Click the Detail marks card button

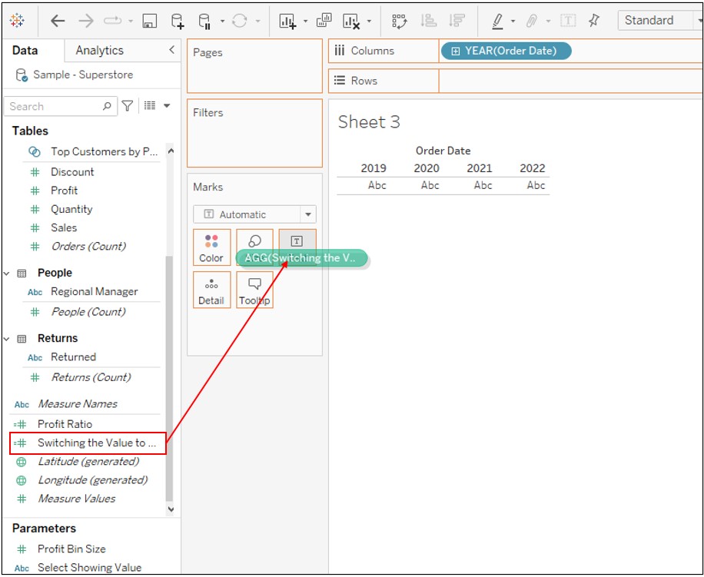(211, 290)
